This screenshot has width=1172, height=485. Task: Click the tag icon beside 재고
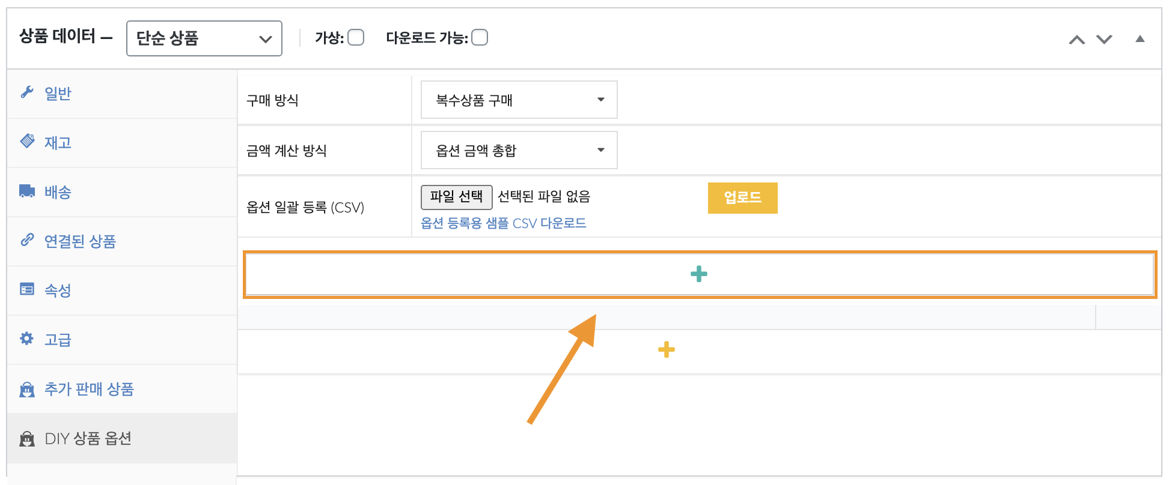tap(27, 142)
